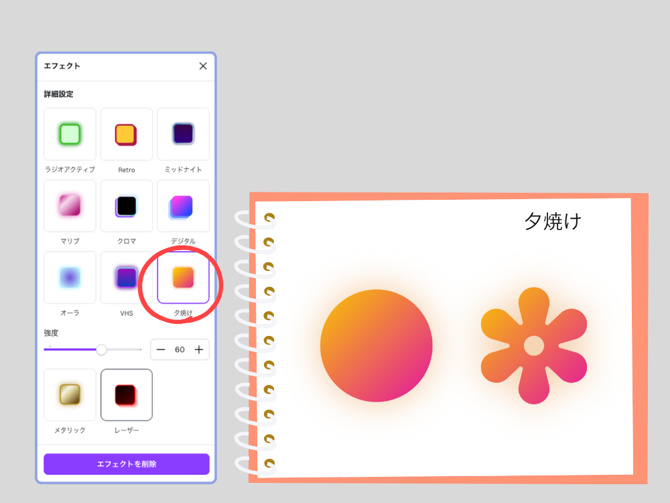Apply the クロマ effect
The height and width of the screenshot is (503, 670).
[127, 206]
